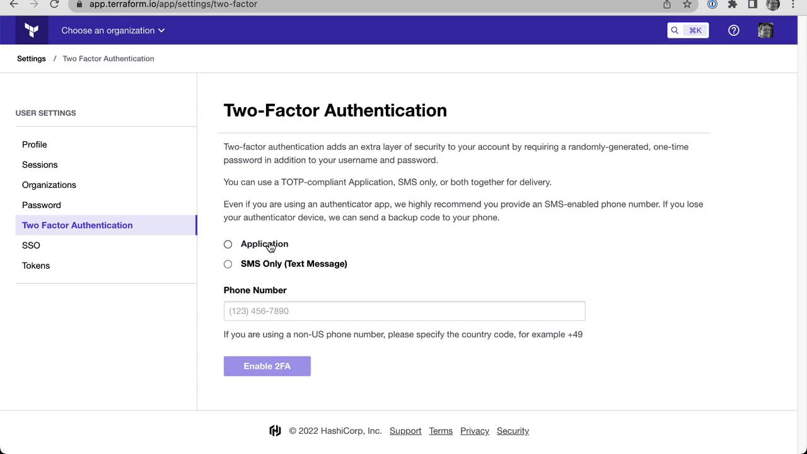This screenshot has height=454, width=807.
Task: Open browser extensions puzzle icon
Action: [732, 4]
